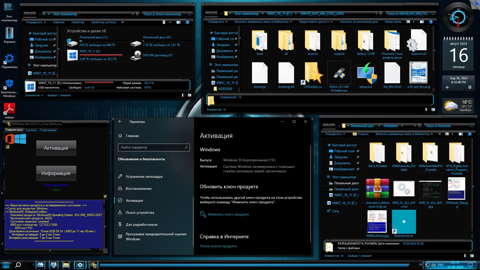Click the taskbar search magnifier icon
Image resolution: width=480 pixels, height=270 pixels.
[18, 265]
